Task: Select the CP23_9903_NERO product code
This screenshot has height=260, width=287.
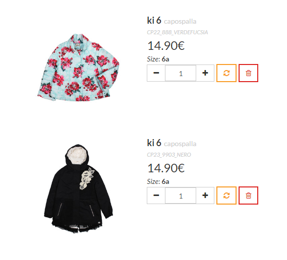Action: 169,155
